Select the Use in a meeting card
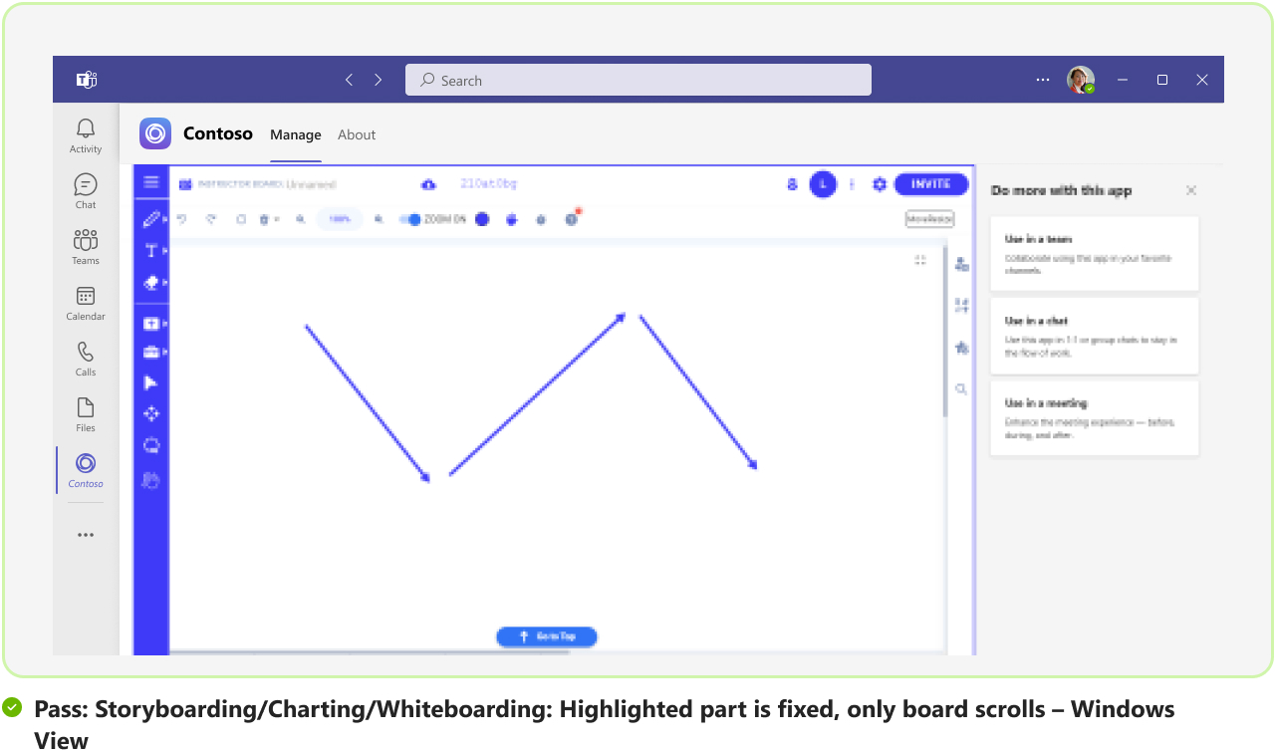 (x=1095, y=419)
